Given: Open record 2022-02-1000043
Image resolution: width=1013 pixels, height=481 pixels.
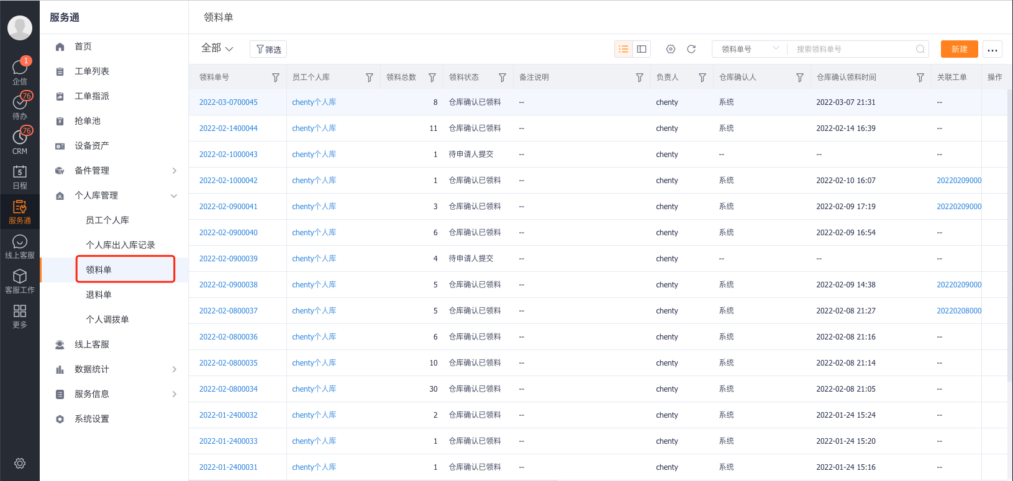Looking at the screenshot, I should [x=229, y=155].
